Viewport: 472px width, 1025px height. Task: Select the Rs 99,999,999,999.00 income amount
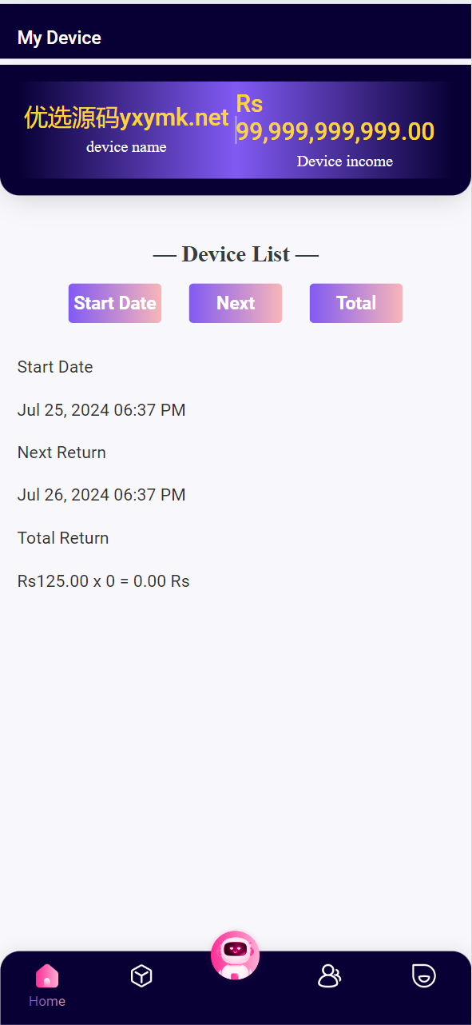335,118
